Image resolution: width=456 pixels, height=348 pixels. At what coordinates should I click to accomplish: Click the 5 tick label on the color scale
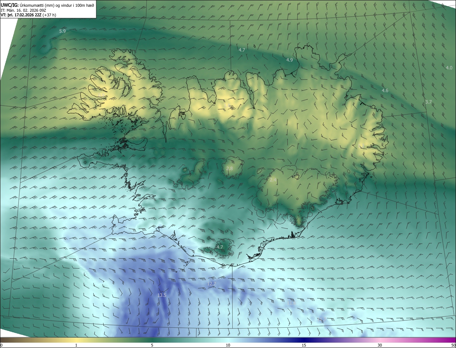(x=152, y=346)
